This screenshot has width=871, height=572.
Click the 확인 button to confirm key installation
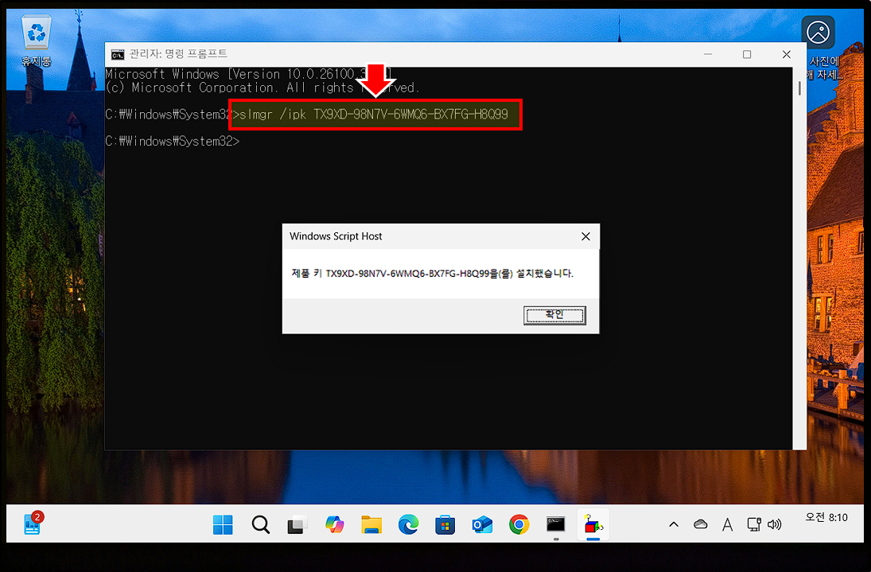point(554,315)
